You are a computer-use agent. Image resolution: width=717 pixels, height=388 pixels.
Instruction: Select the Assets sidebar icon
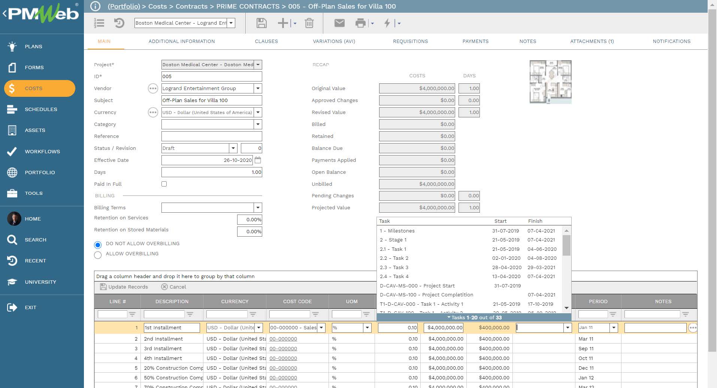[12, 130]
